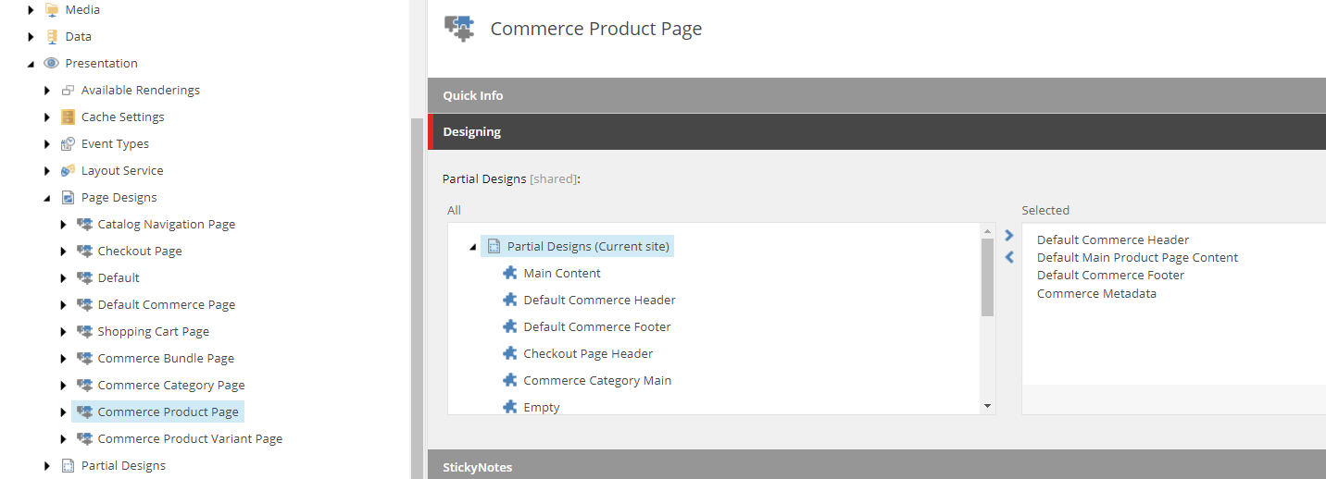
Task: Click the All list scrollbar down arrow
Action: [987, 406]
